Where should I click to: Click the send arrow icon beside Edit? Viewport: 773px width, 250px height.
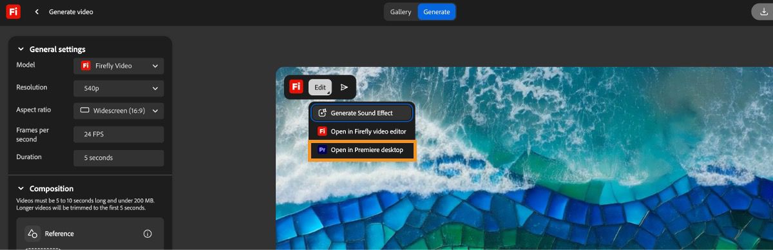[344, 87]
